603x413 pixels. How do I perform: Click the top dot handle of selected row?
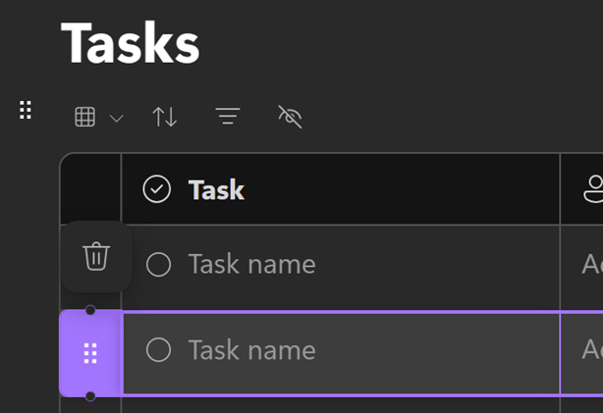[x=90, y=310]
